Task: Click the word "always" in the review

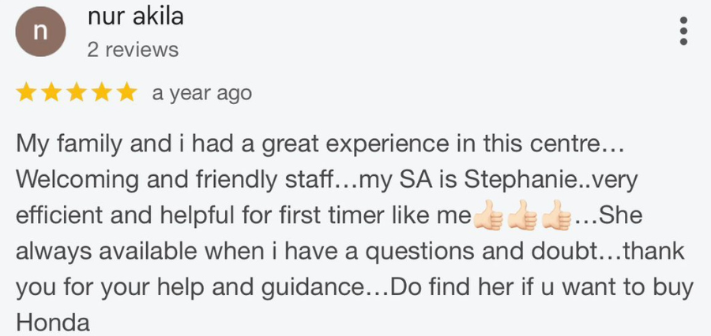Action: coord(54,251)
